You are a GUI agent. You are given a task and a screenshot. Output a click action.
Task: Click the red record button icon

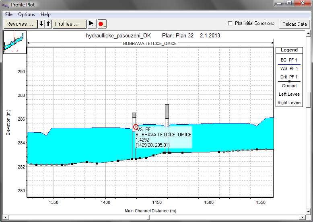(x=102, y=24)
